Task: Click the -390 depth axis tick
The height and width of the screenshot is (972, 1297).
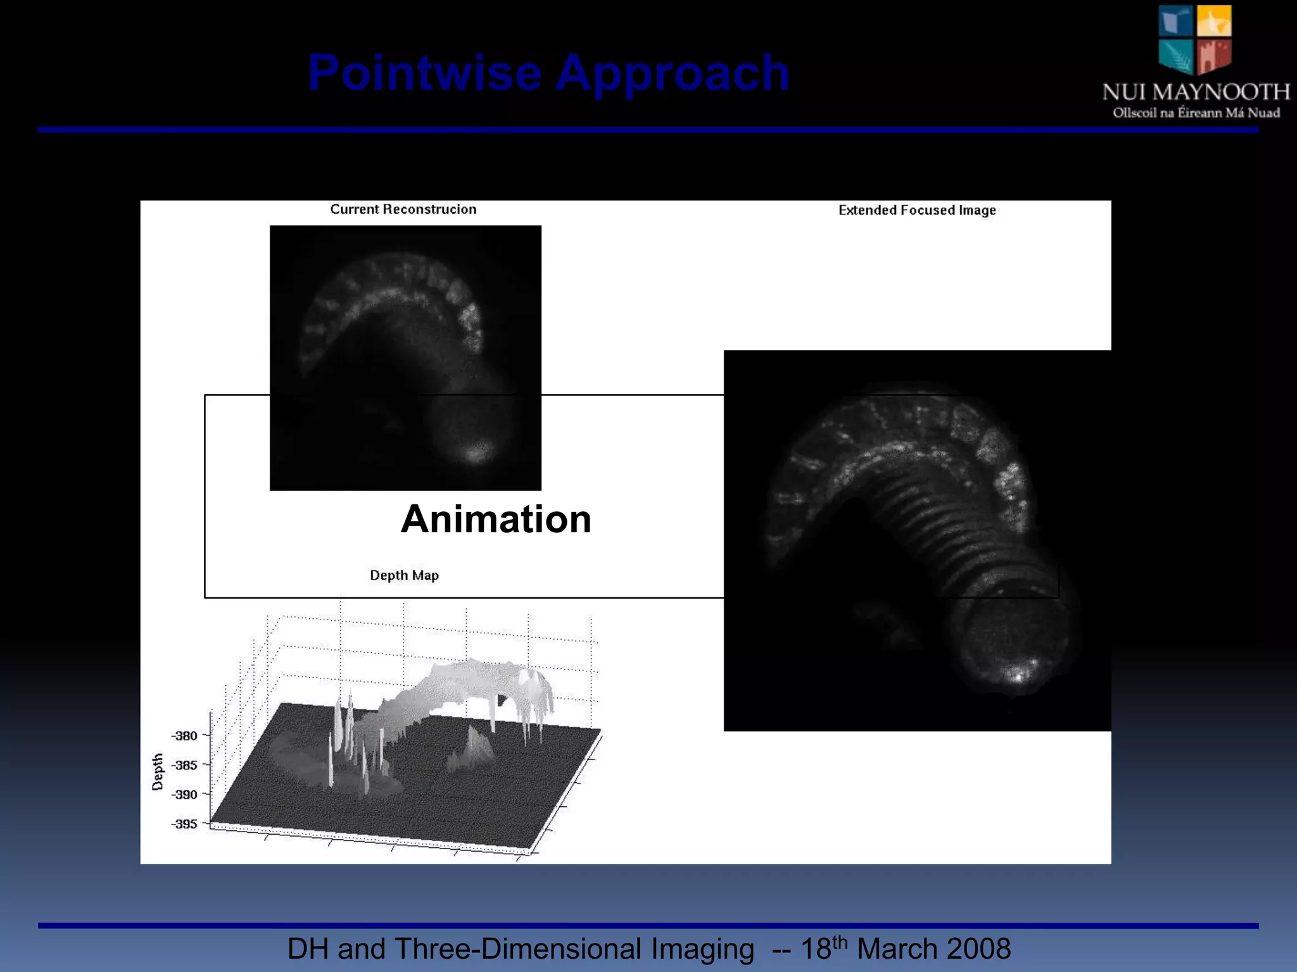Action: click(x=184, y=794)
